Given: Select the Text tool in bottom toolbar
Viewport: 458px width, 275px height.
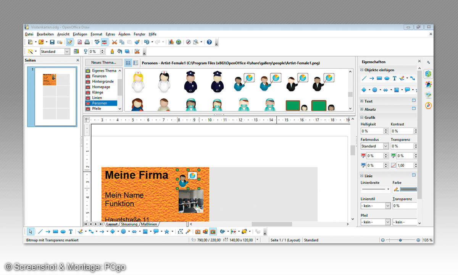Looking at the screenshot, I should coord(71,231).
